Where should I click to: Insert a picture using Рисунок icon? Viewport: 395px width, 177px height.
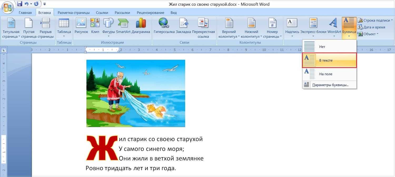tap(81, 26)
